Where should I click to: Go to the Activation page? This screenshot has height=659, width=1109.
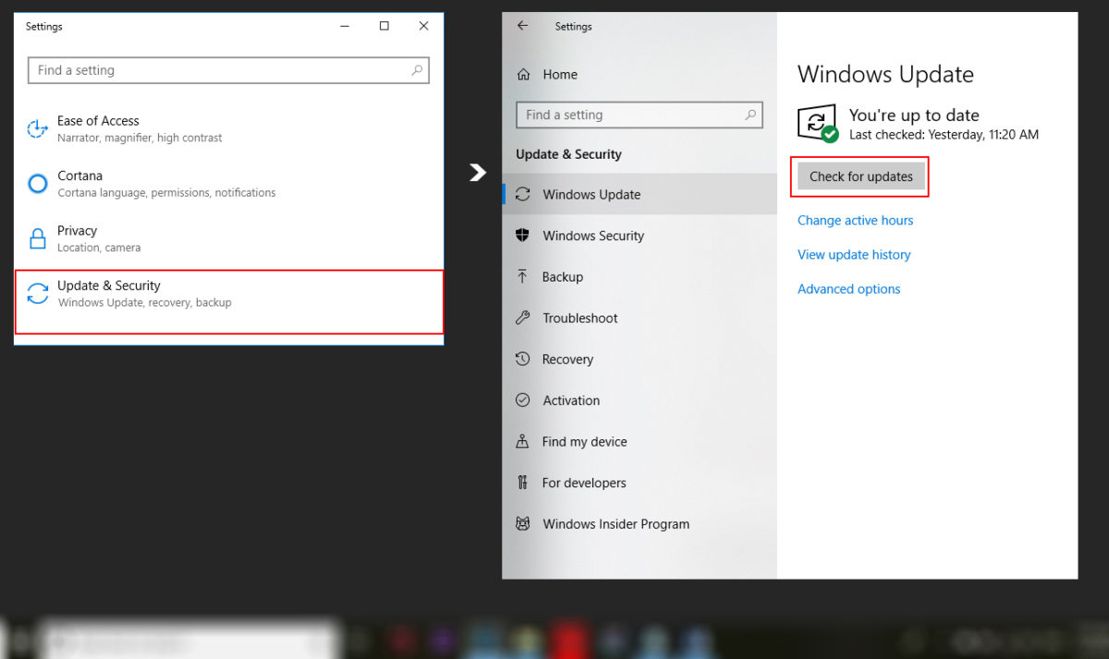(x=570, y=401)
